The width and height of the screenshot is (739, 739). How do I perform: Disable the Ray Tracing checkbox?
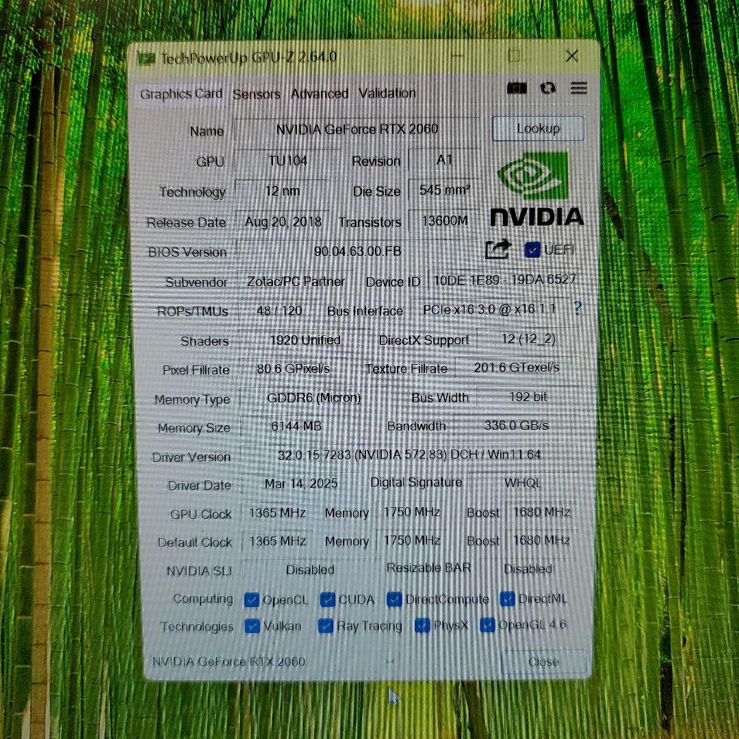tap(326, 625)
